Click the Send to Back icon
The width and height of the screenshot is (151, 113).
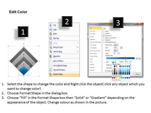[x=51, y=52]
